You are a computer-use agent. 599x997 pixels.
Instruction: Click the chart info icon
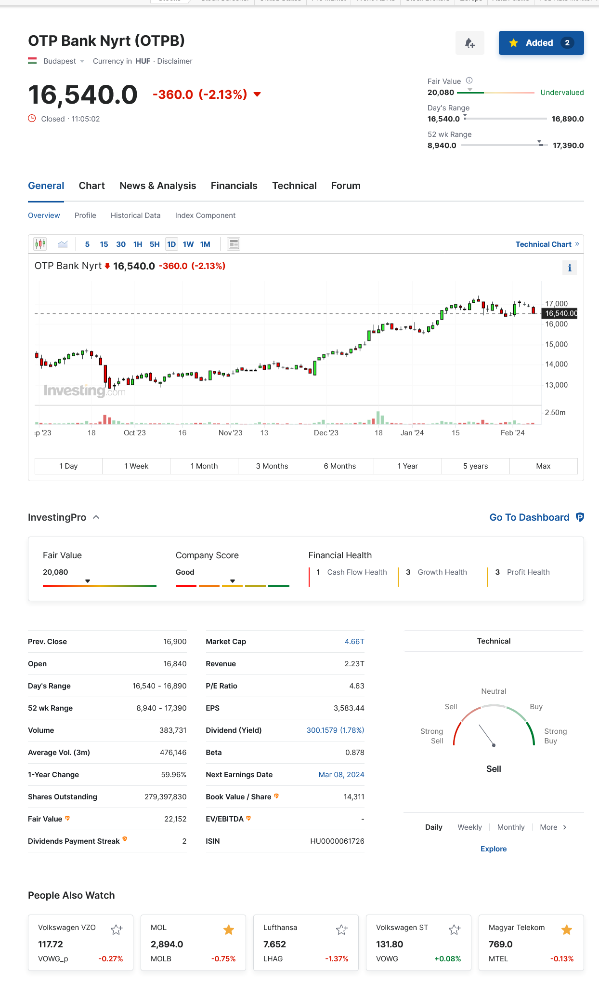pyautogui.click(x=569, y=268)
